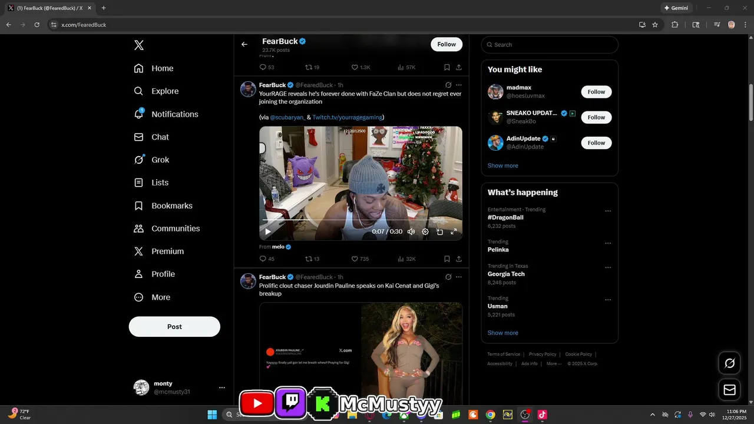Image resolution: width=754 pixels, height=424 pixels.
Task: Open floating Messages envelope button
Action: coord(729,390)
